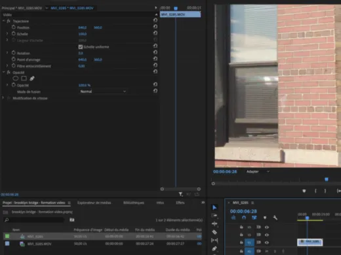Toggle the Position animation stopwatch
Screen dimensions: 341x255
(14, 27)
